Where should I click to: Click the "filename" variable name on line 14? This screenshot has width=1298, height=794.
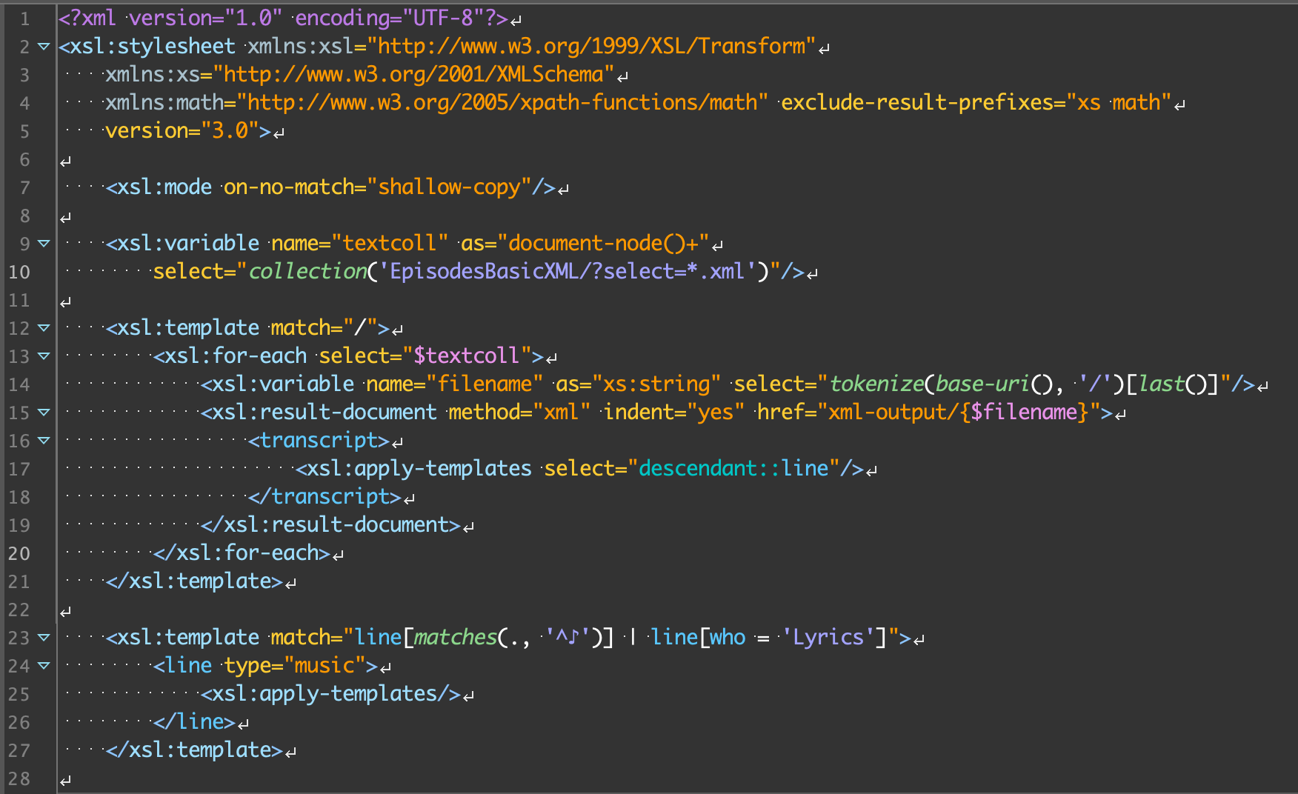pyautogui.click(x=485, y=384)
